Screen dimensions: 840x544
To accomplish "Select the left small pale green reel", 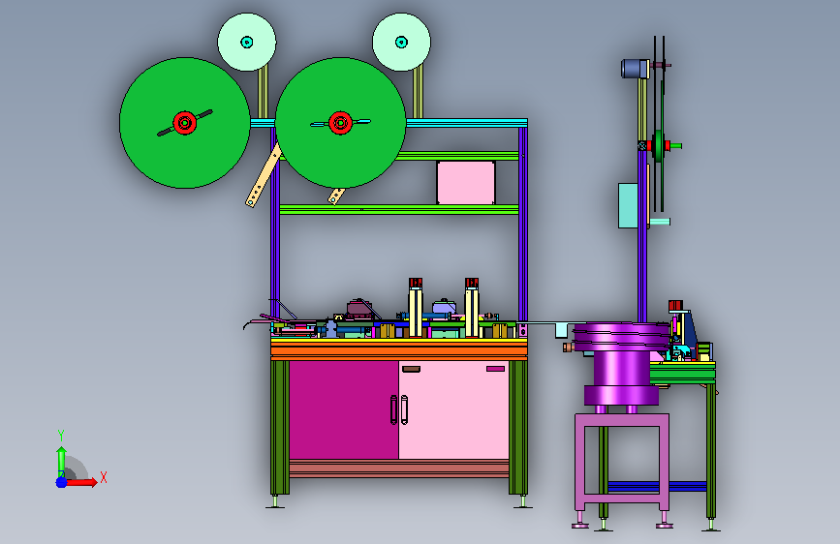I will click(246, 42).
